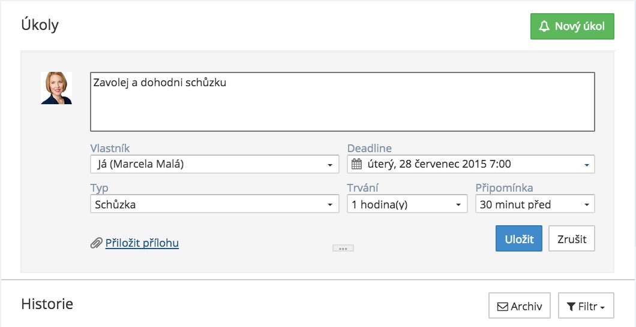The width and height of the screenshot is (636, 327).
Task: Click the paperclip attachment icon
Action: point(96,243)
